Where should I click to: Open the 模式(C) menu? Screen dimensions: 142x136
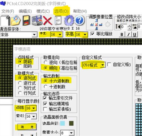(43, 11)
